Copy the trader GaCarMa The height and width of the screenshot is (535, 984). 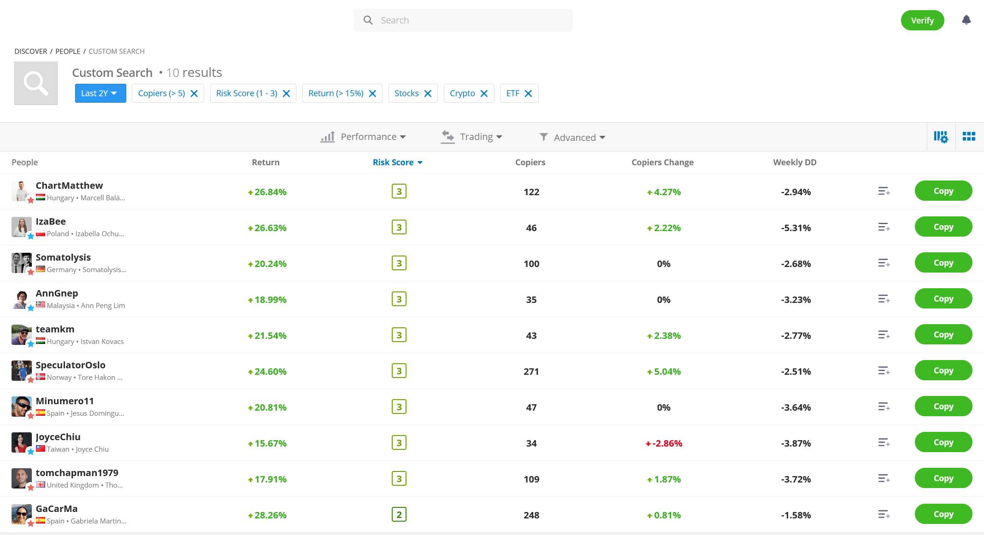(x=943, y=514)
